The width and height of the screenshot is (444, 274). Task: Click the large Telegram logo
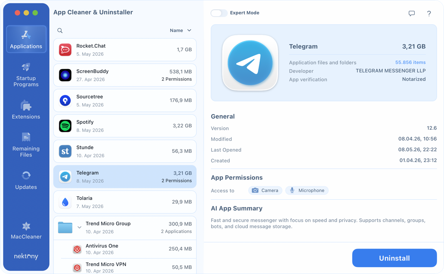tap(250, 63)
